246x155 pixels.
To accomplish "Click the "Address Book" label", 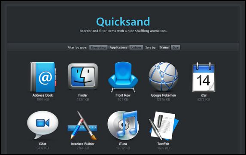I will 43,95.
